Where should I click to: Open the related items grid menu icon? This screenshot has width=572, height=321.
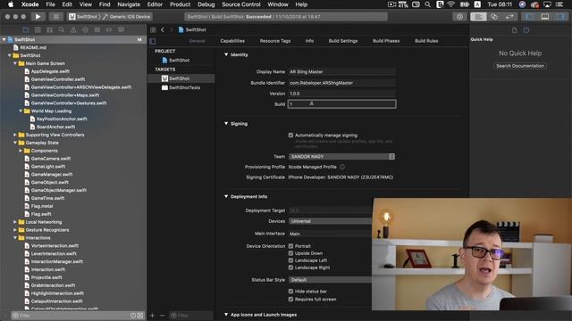pos(153,29)
